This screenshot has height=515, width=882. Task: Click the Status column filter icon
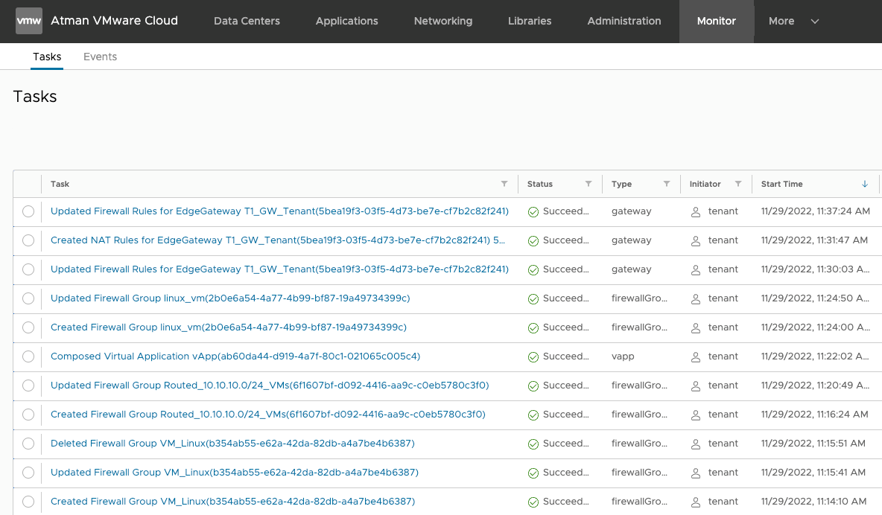[588, 184]
